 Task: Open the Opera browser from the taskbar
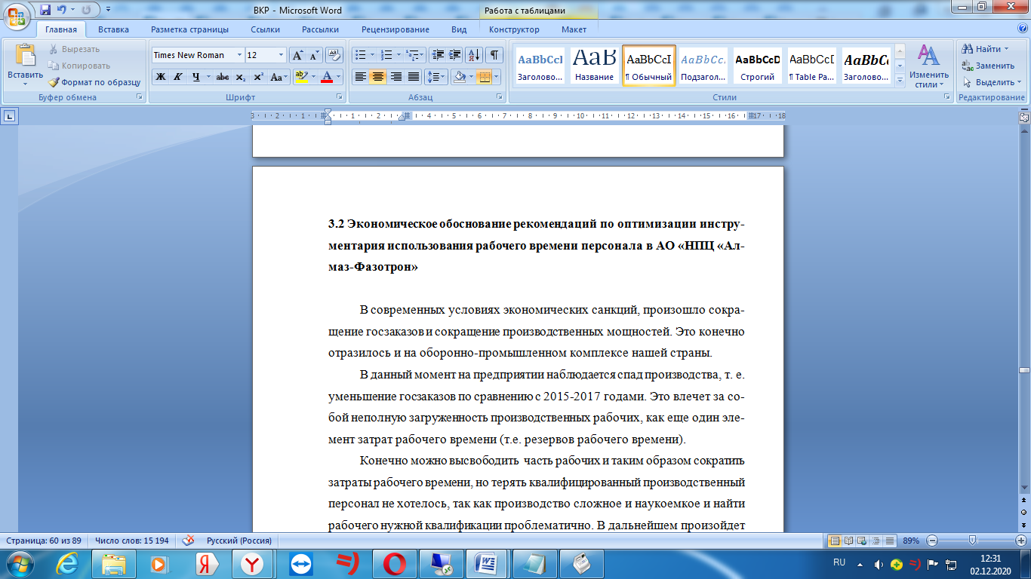[394, 564]
